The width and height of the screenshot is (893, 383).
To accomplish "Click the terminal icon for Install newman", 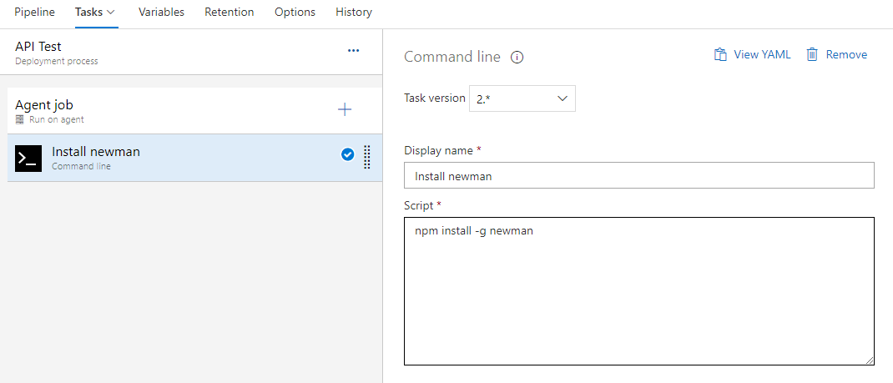I will [x=28, y=159].
